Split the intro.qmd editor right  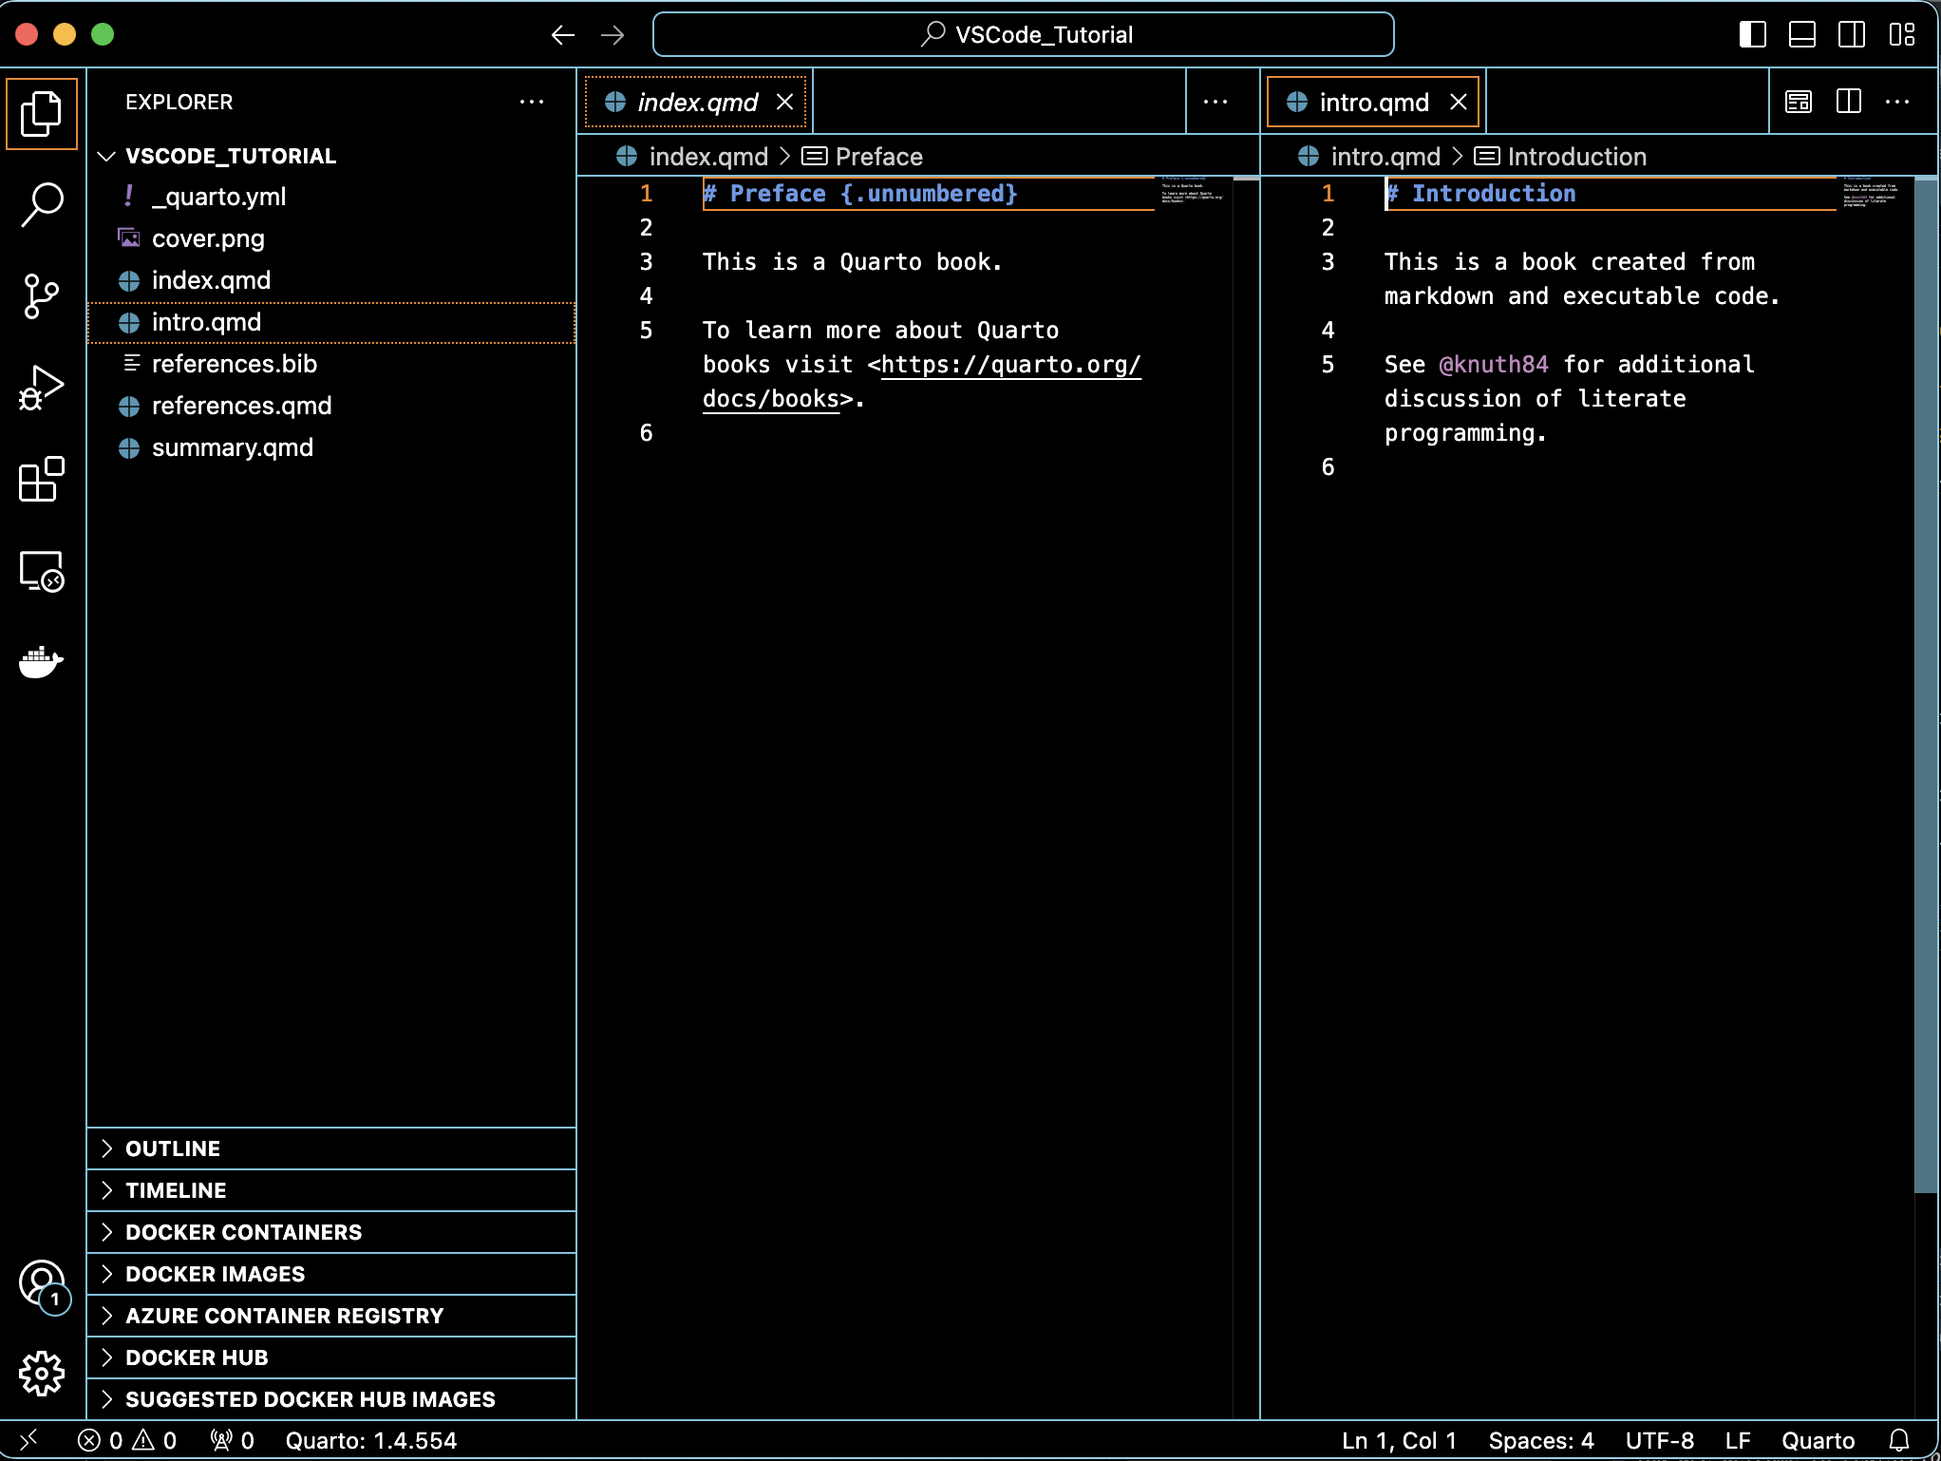[1849, 102]
